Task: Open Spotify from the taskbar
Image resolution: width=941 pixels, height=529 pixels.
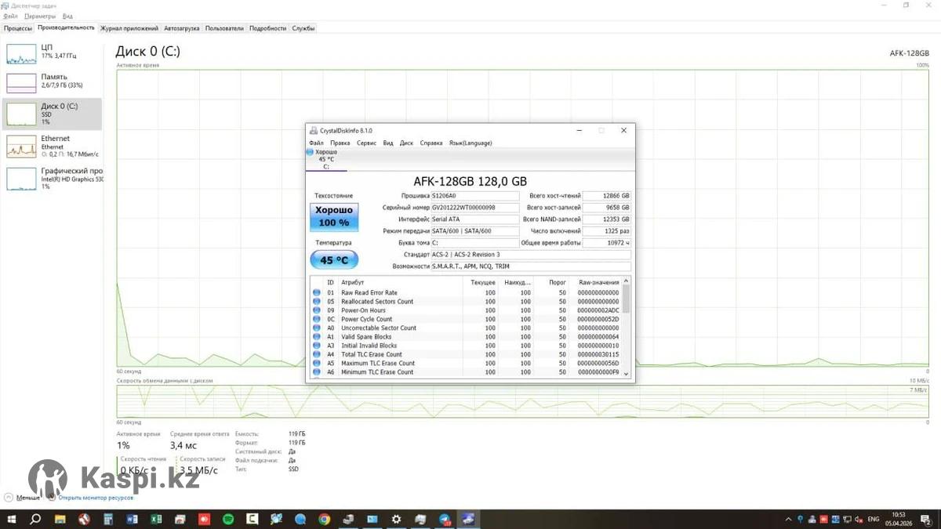Action: tap(228, 519)
